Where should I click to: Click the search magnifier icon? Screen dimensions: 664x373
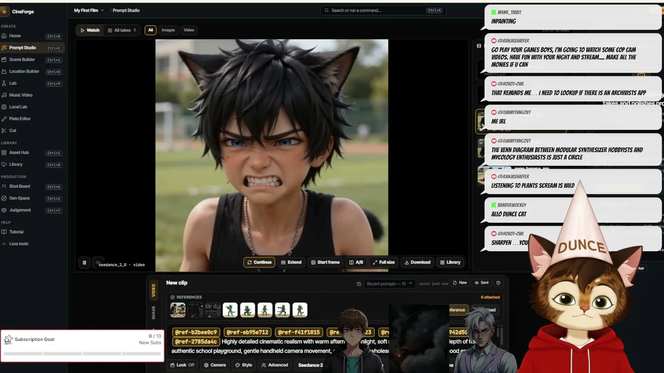[326, 10]
